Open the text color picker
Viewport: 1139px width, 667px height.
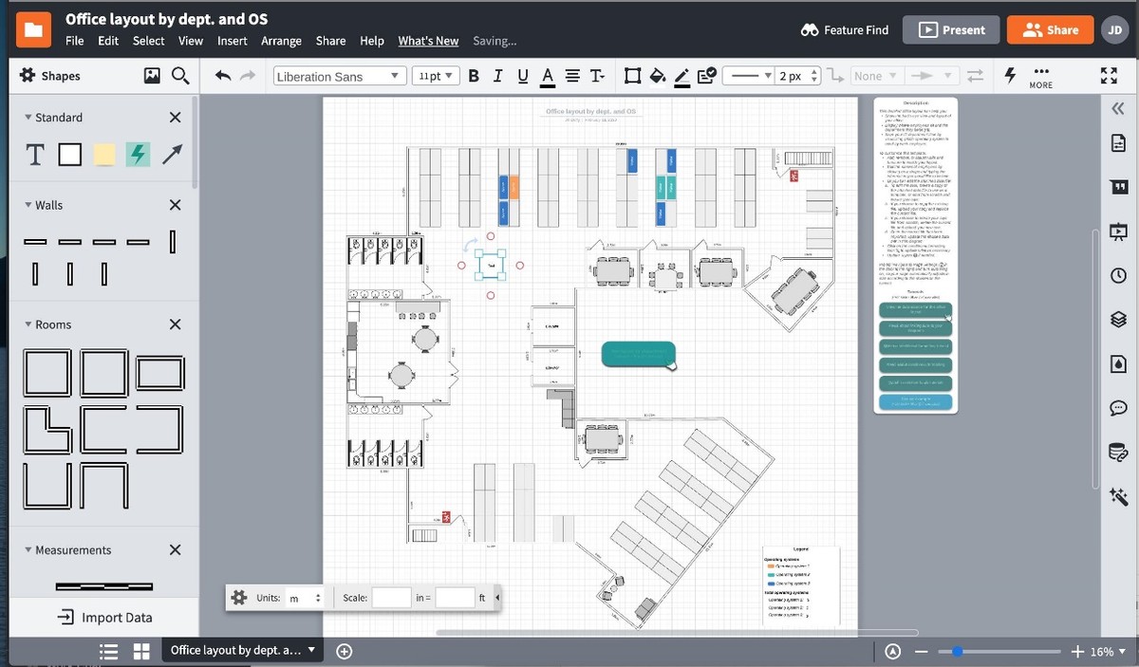coord(547,76)
